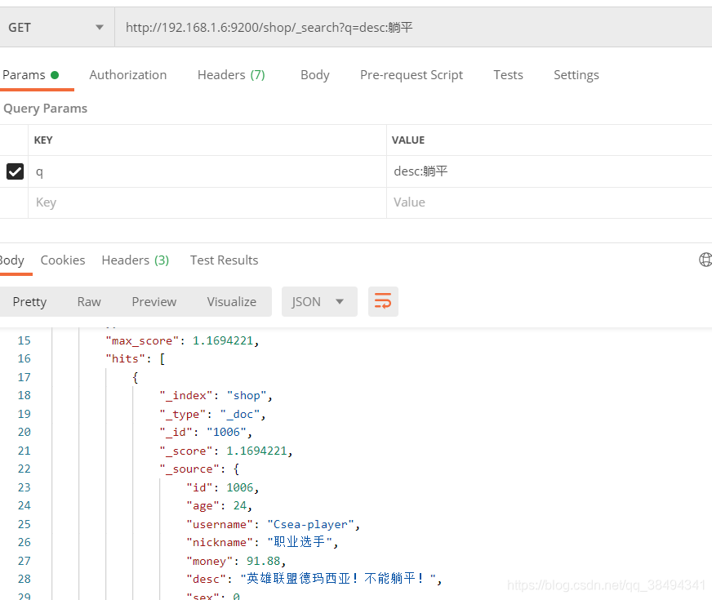
Task: View response Headers (3) tab
Action: [136, 260]
